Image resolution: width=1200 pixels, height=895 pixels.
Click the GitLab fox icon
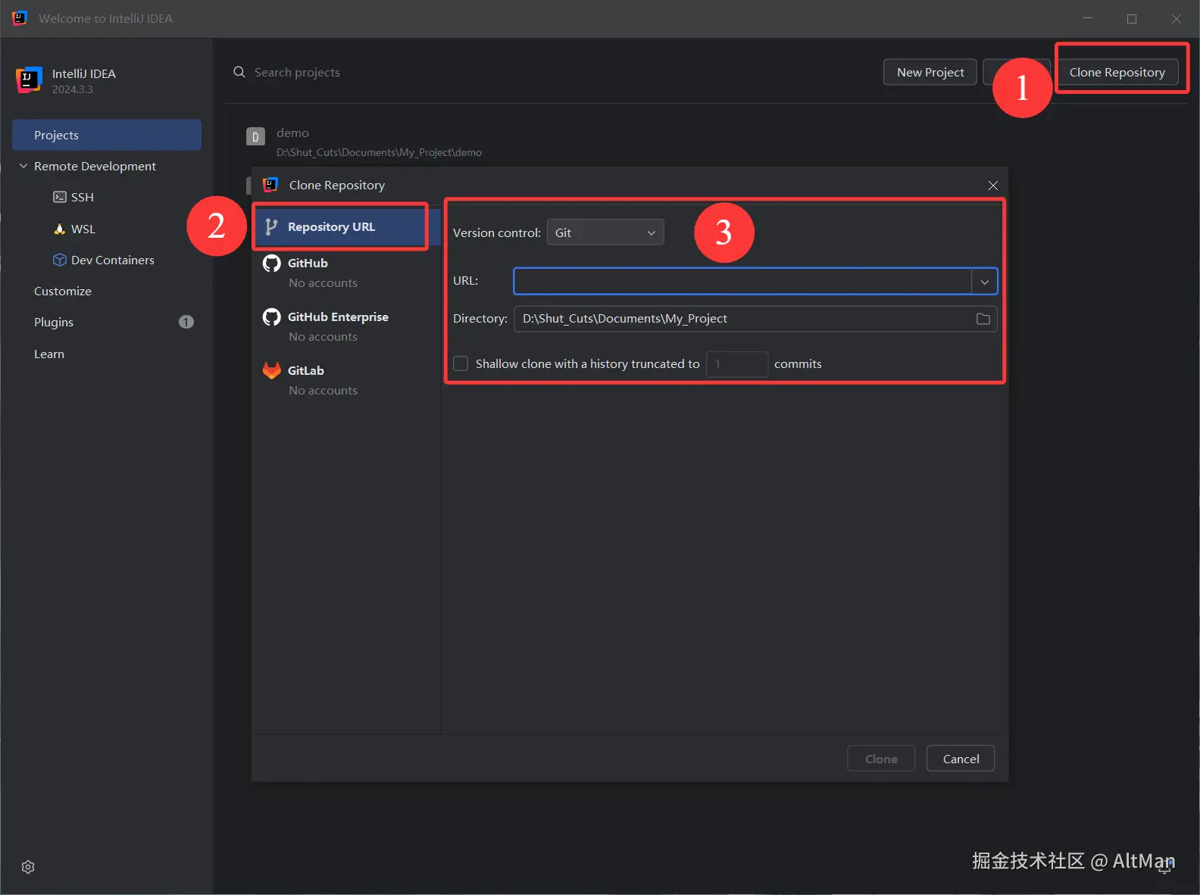[271, 370]
